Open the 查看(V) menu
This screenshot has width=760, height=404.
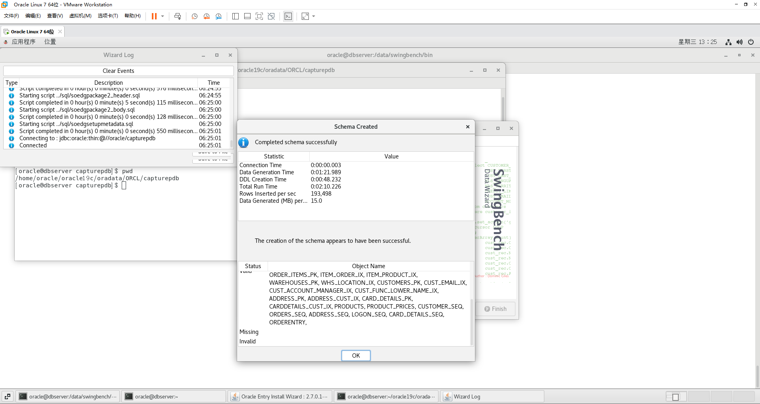pyautogui.click(x=55, y=16)
